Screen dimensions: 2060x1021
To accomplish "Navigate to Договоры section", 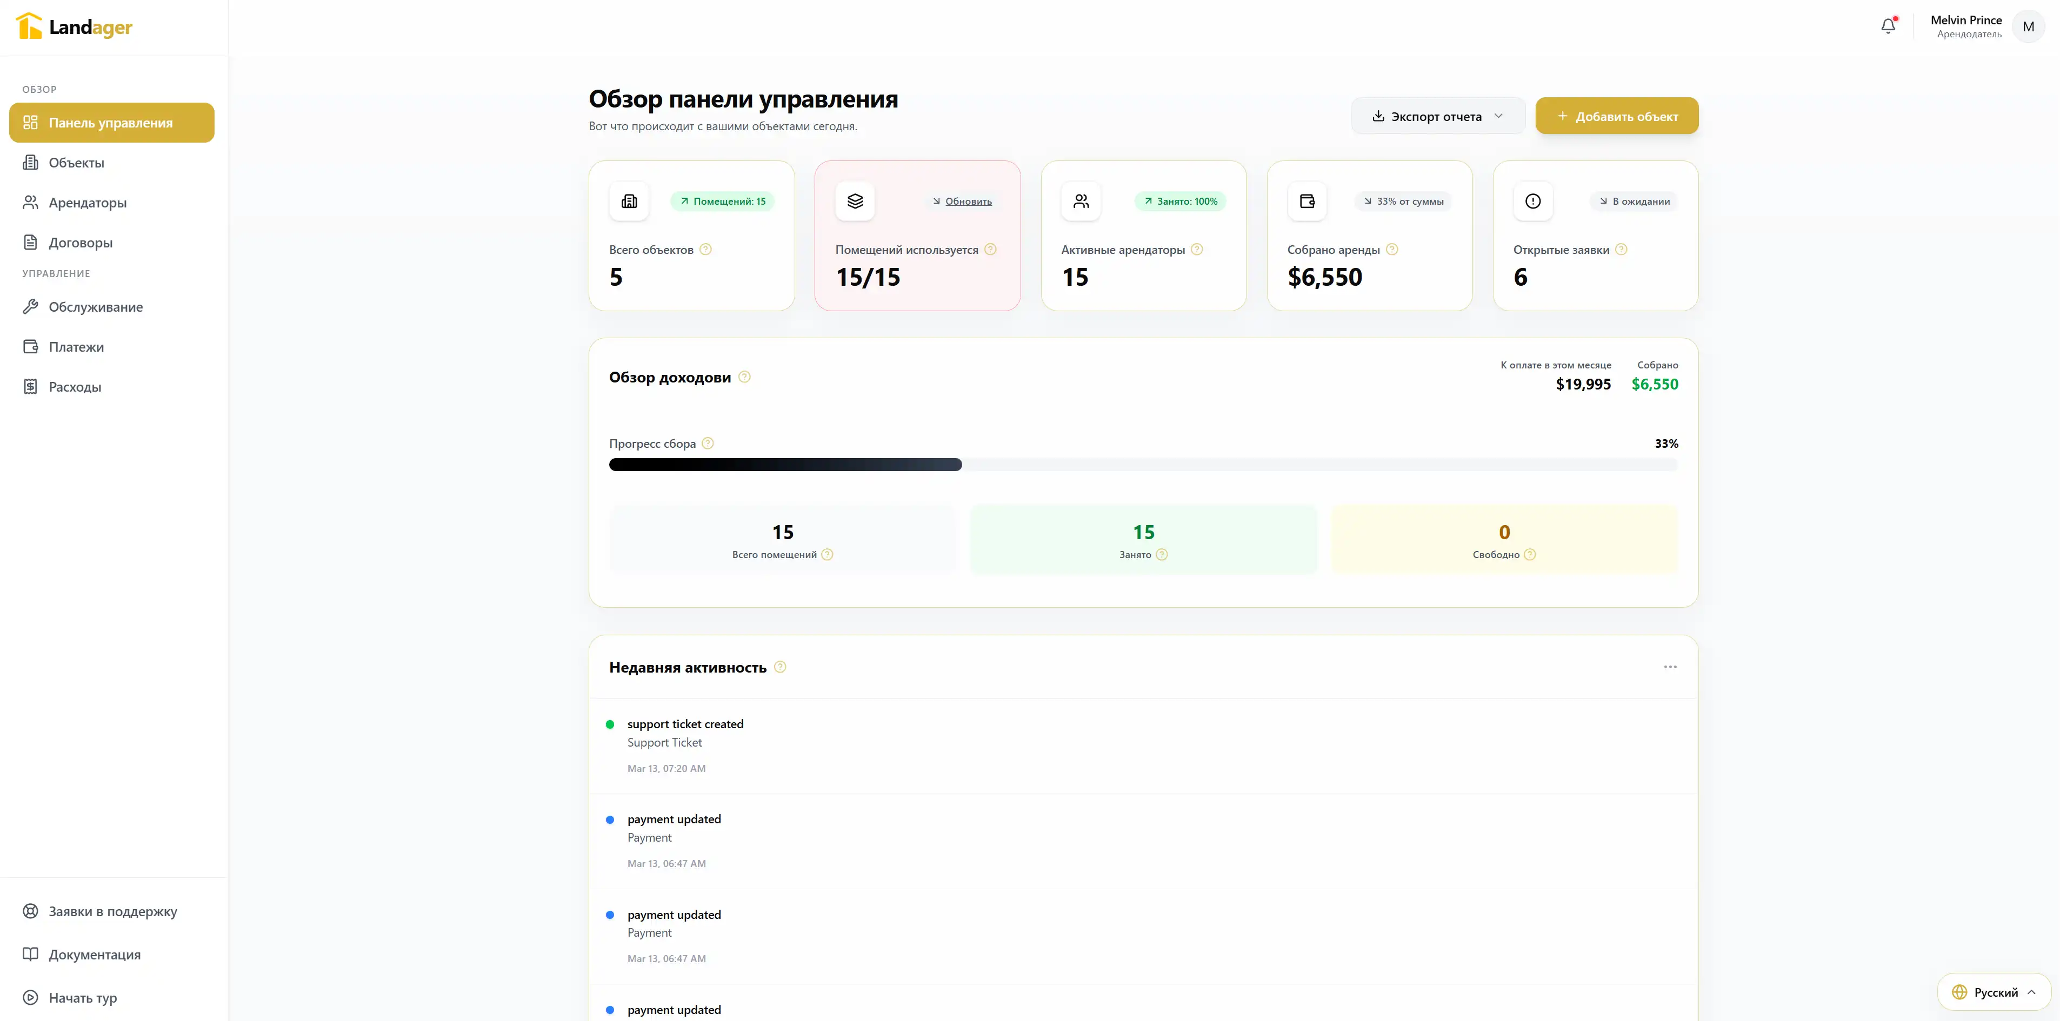I will pyautogui.click(x=80, y=242).
